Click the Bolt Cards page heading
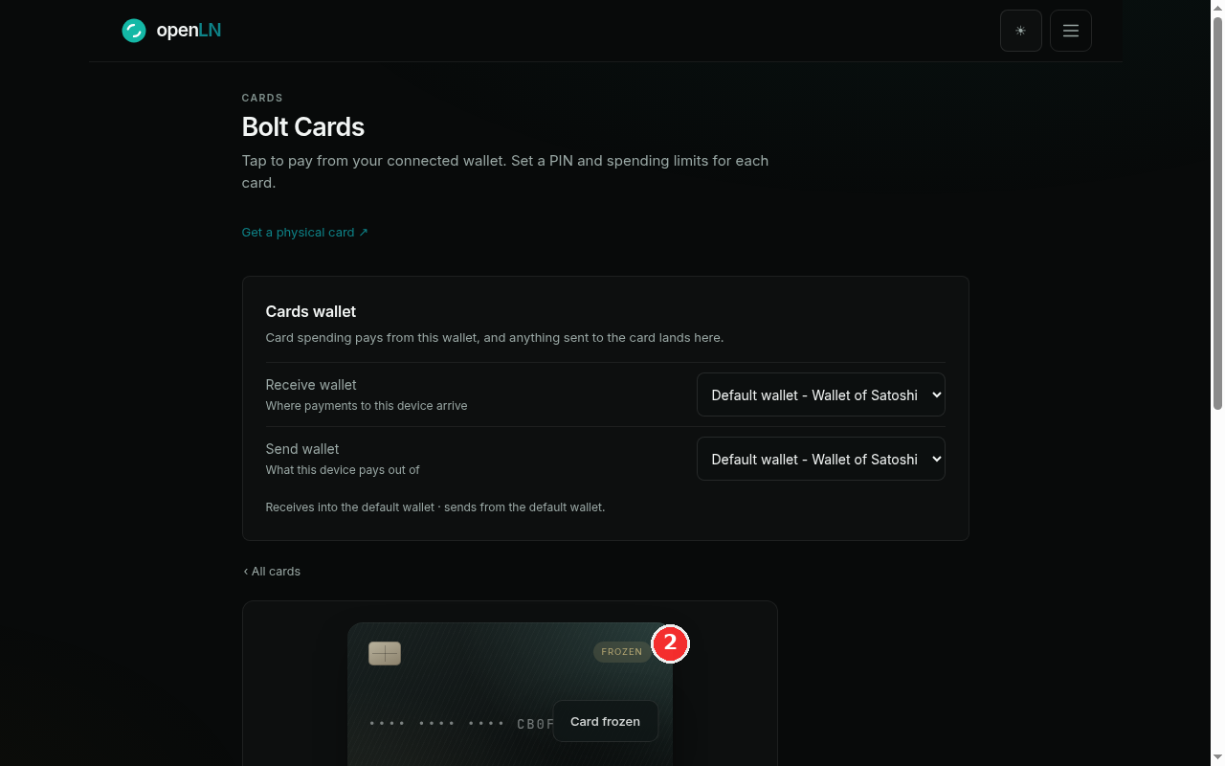 tap(303, 126)
